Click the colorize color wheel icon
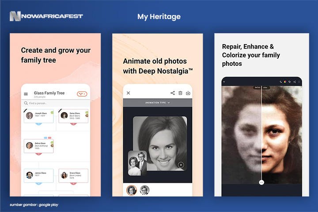 [x=285, y=82]
